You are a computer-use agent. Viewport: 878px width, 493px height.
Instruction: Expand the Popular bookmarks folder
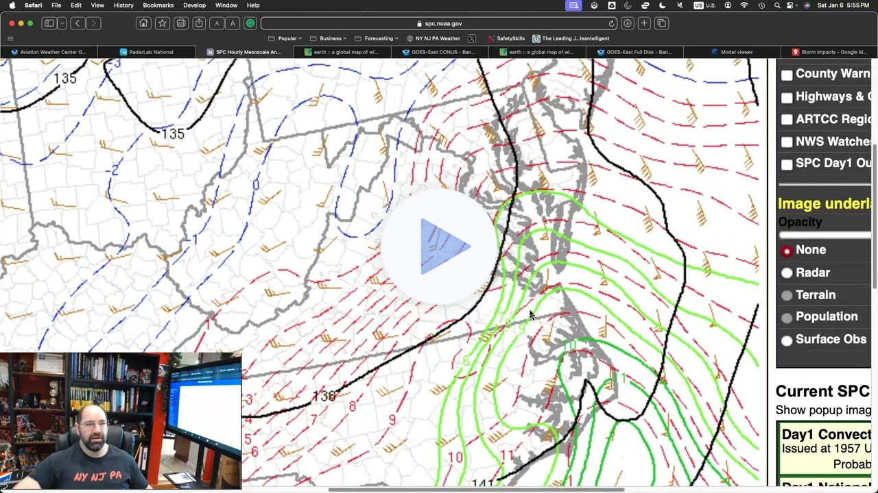click(287, 38)
